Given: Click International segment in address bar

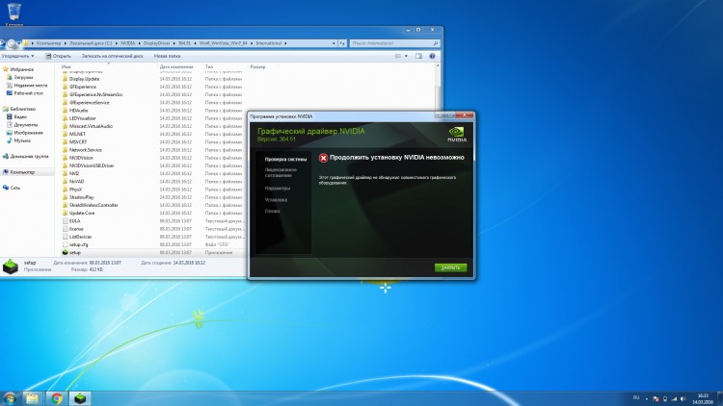Looking at the screenshot, I should [268, 43].
